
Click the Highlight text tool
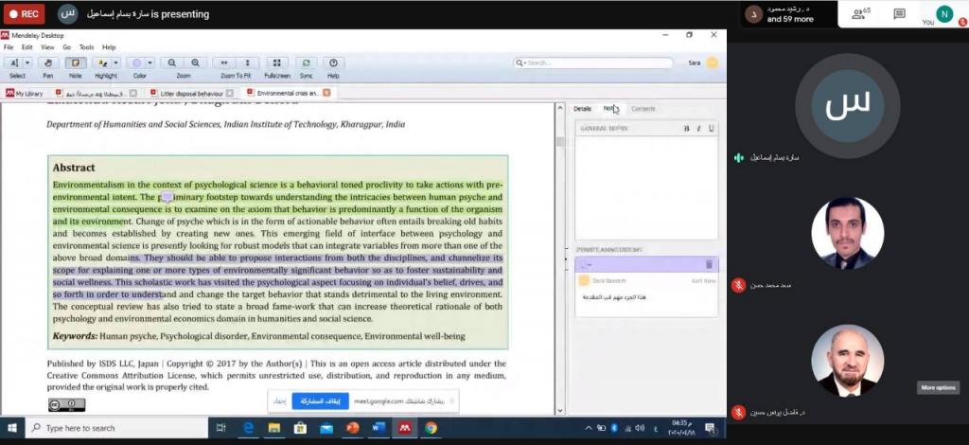[x=102, y=63]
